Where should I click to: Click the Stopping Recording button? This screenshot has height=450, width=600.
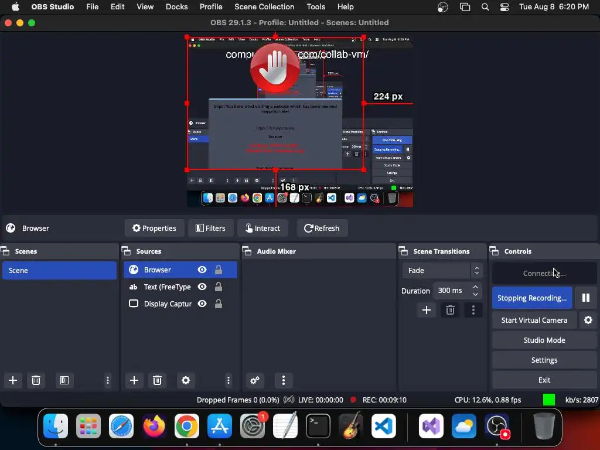532,298
